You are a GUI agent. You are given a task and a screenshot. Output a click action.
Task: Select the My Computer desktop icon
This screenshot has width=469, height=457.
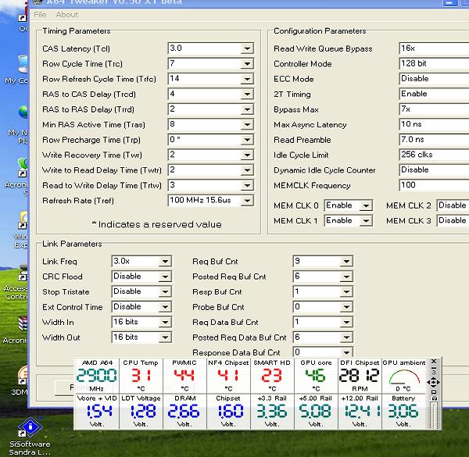coord(18,70)
